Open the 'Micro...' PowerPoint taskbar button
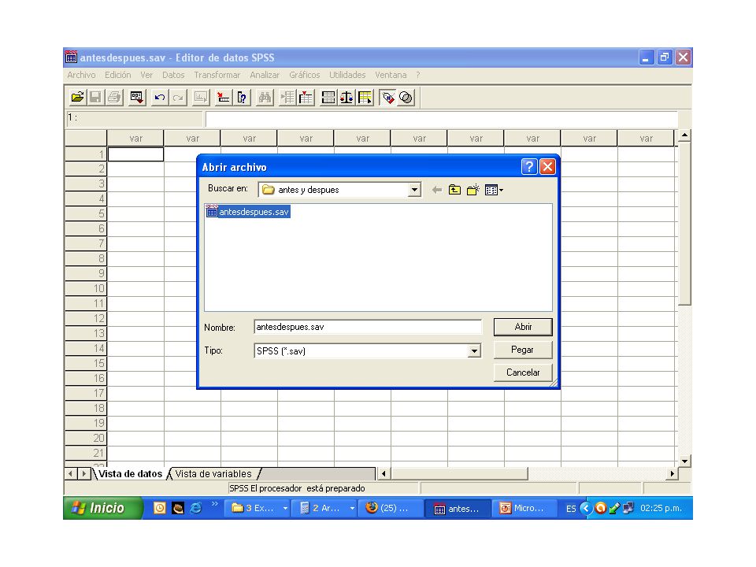Viewport: 756px width, 567px height. (x=523, y=508)
